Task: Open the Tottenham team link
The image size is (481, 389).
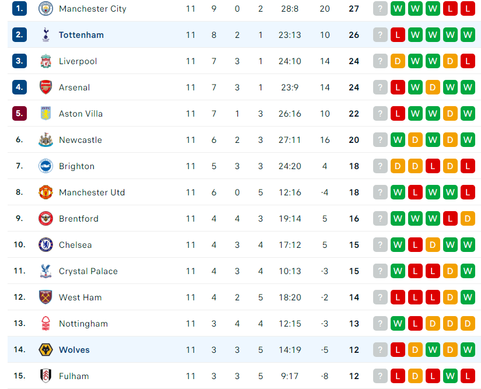Action: (x=81, y=35)
